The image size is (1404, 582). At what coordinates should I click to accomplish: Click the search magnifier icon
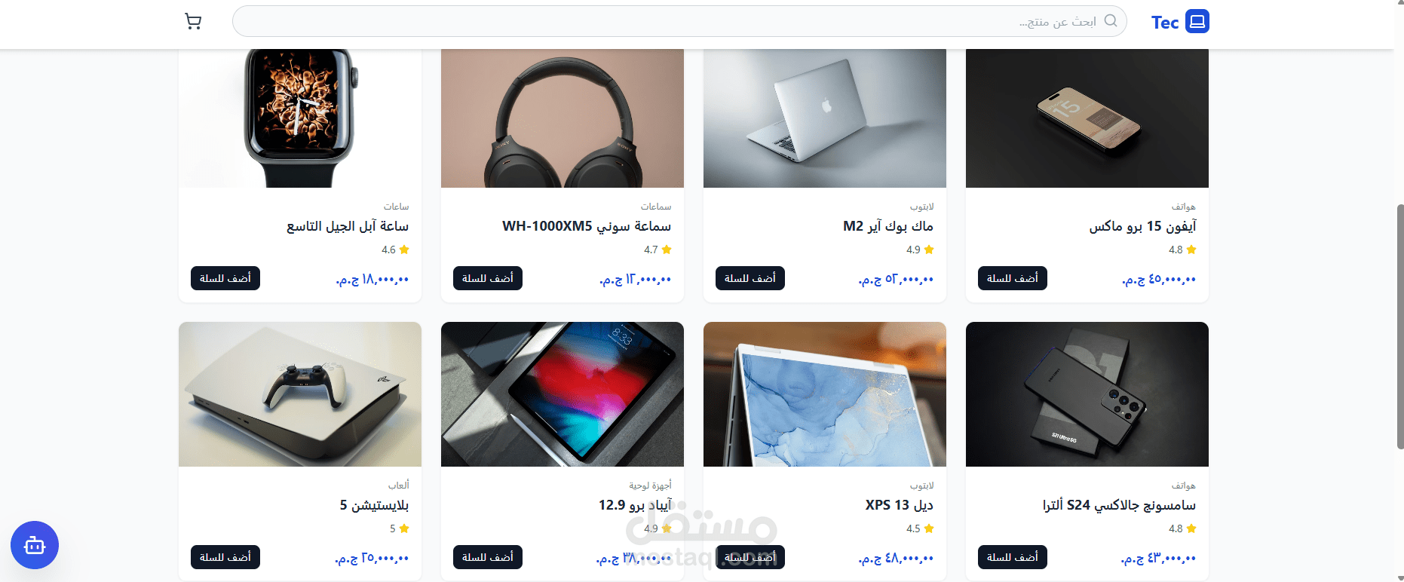pyautogui.click(x=1111, y=20)
